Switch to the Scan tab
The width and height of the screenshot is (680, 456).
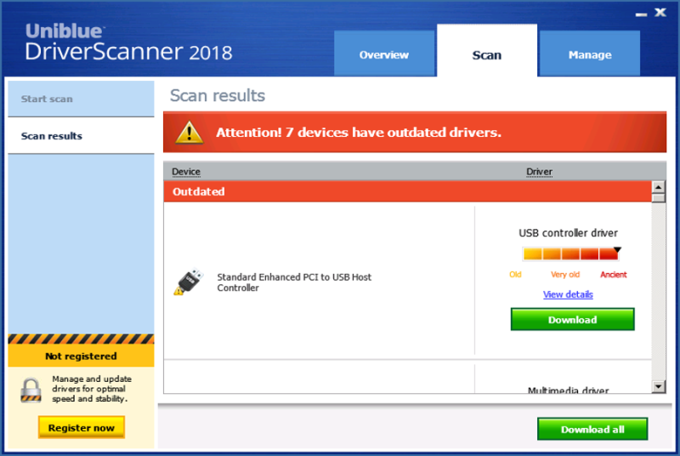486,51
